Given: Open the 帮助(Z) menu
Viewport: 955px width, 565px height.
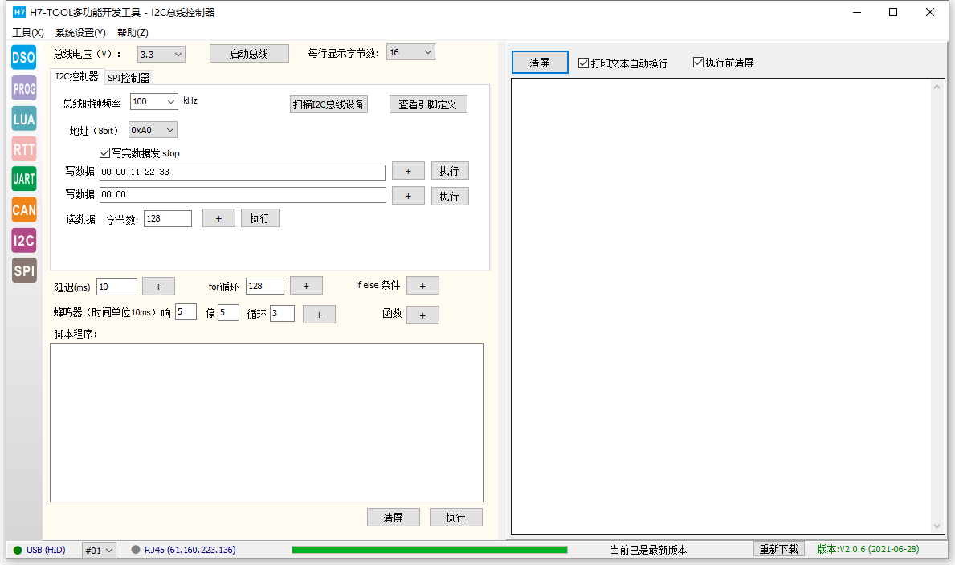Looking at the screenshot, I should (x=133, y=32).
